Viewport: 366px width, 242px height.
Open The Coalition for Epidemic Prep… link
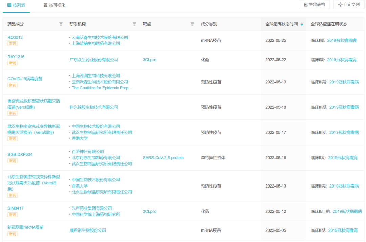tap(102, 88)
